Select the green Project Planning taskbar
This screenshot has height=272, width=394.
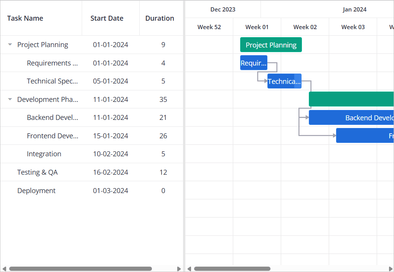click(x=271, y=45)
